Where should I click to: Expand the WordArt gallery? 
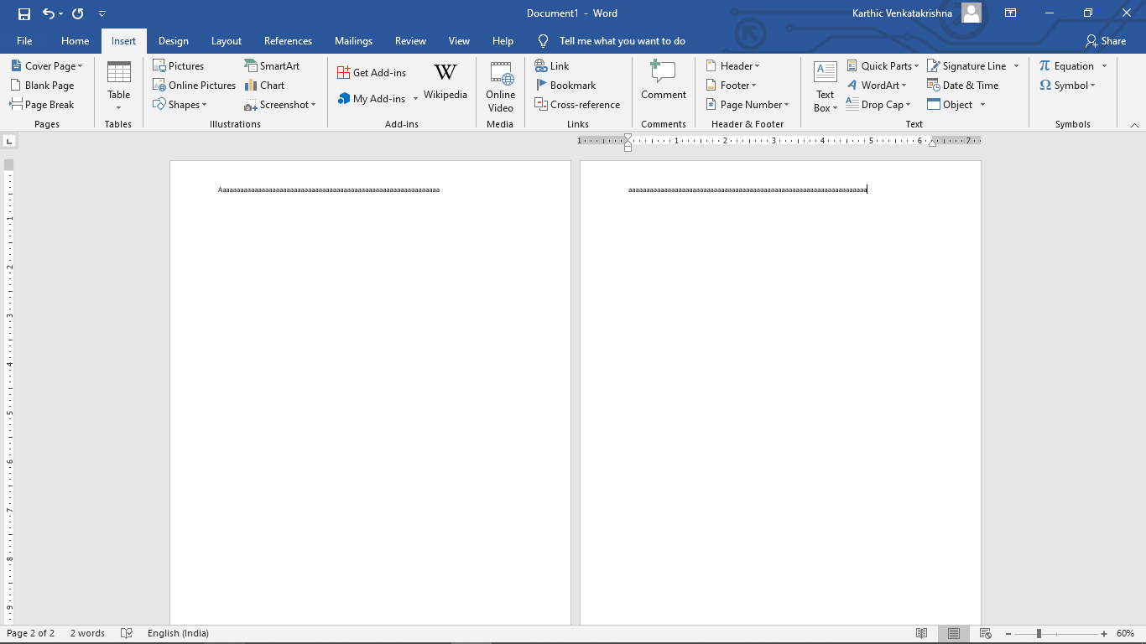tap(877, 85)
